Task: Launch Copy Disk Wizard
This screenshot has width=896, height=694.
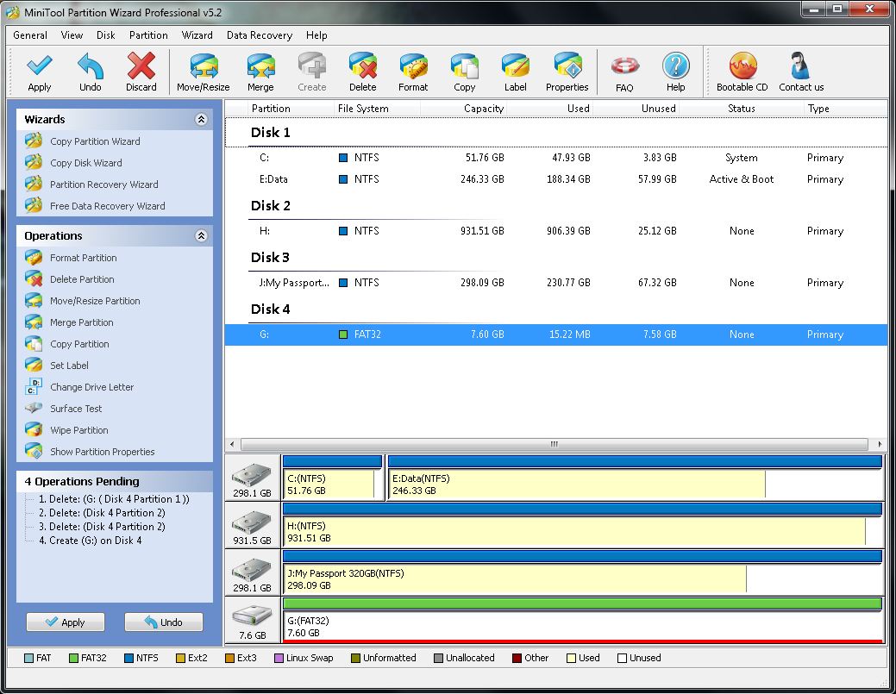Action: pos(85,163)
